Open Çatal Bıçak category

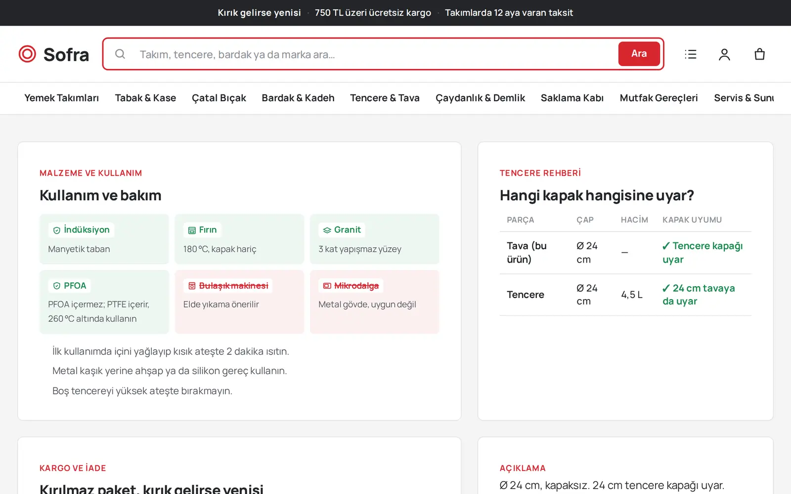219,98
